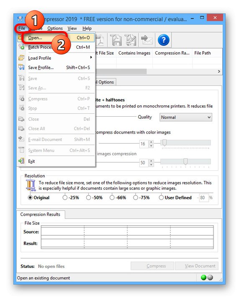Viewport: 239px width, 298px height.
Task: Open the Quality dropdown set to Normal
Action: tap(186, 117)
